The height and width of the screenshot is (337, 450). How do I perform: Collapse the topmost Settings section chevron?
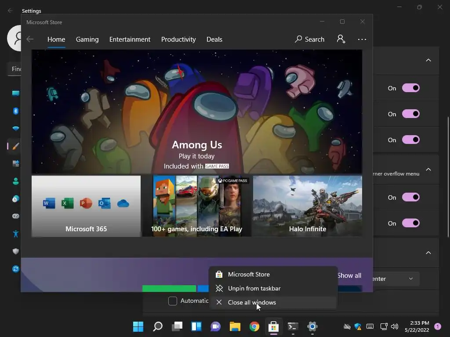(428, 60)
